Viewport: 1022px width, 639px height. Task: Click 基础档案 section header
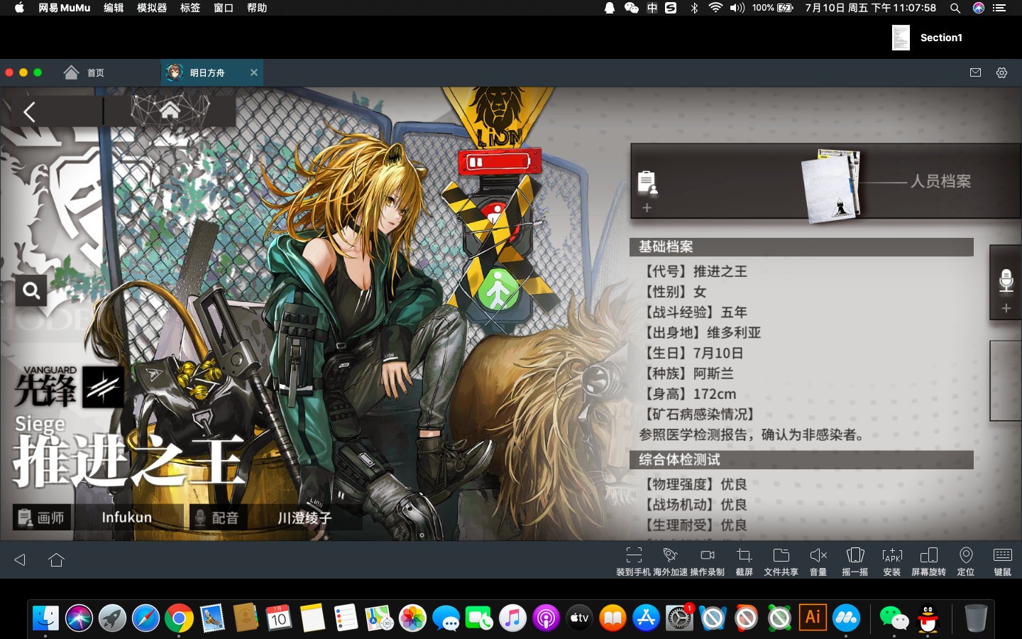[801, 246]
